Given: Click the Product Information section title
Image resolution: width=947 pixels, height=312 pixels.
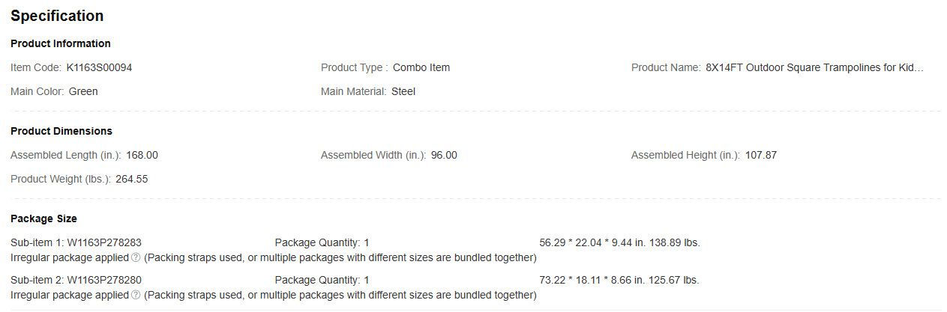Looking at the screenshot, I should [x=61, y=43].
